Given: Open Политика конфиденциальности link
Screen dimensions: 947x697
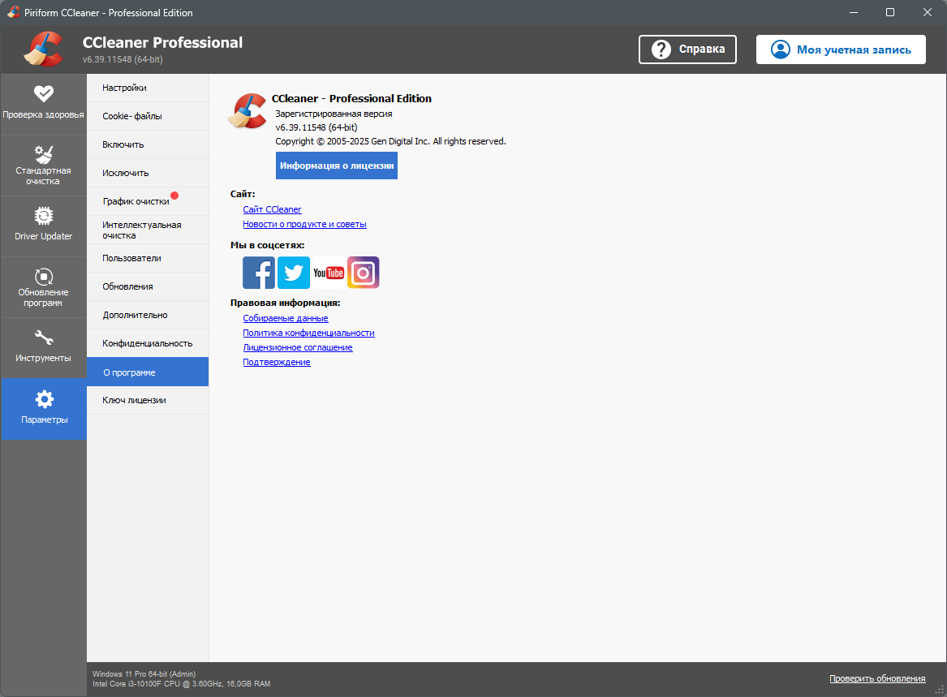Looking at the screenshot, I should [308, 333].
